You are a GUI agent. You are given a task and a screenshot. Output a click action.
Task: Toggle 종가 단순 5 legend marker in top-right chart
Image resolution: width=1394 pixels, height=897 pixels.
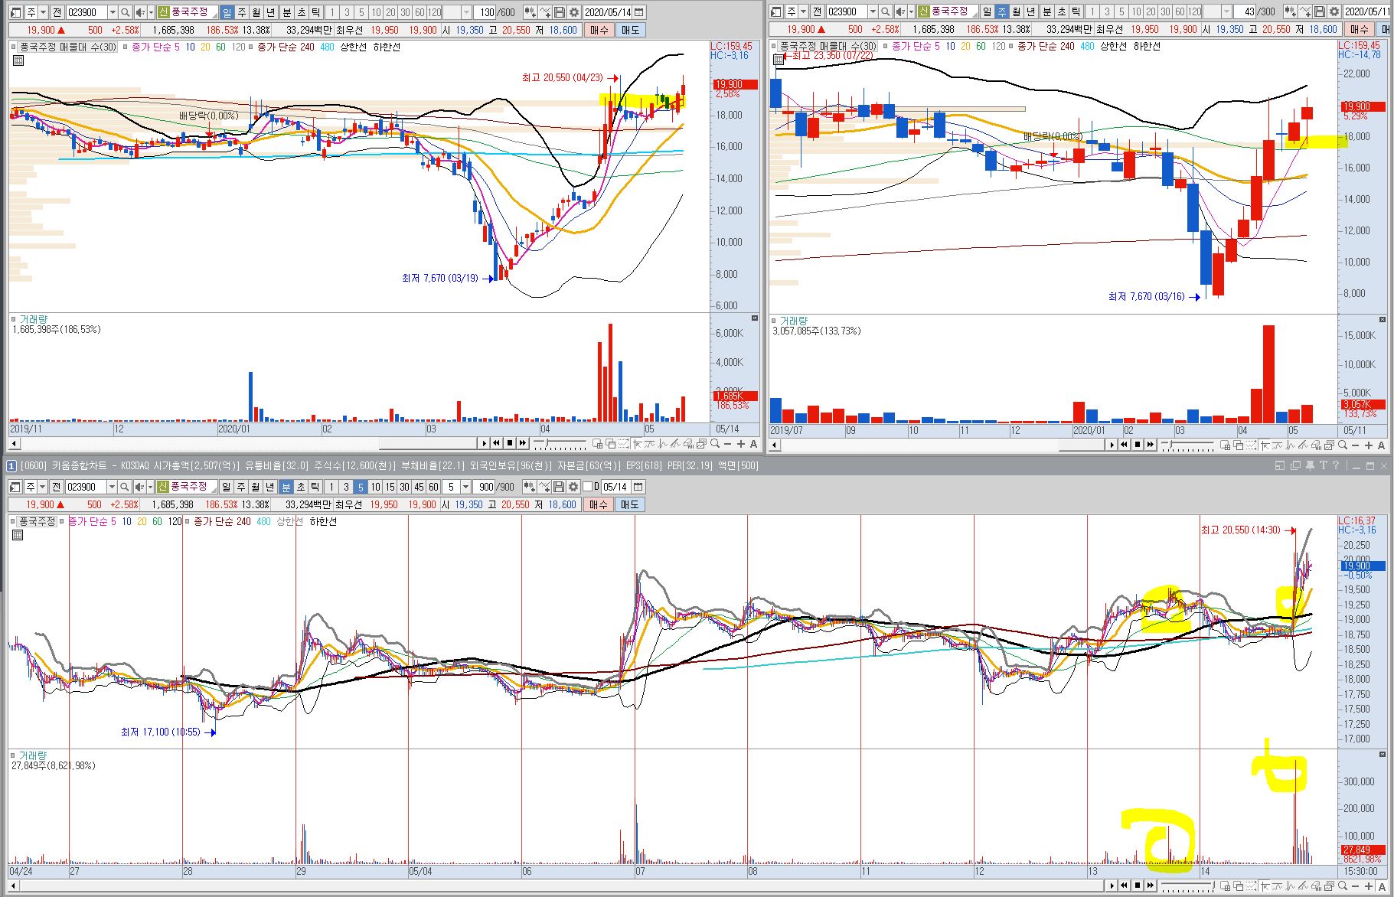pos(886,46)
